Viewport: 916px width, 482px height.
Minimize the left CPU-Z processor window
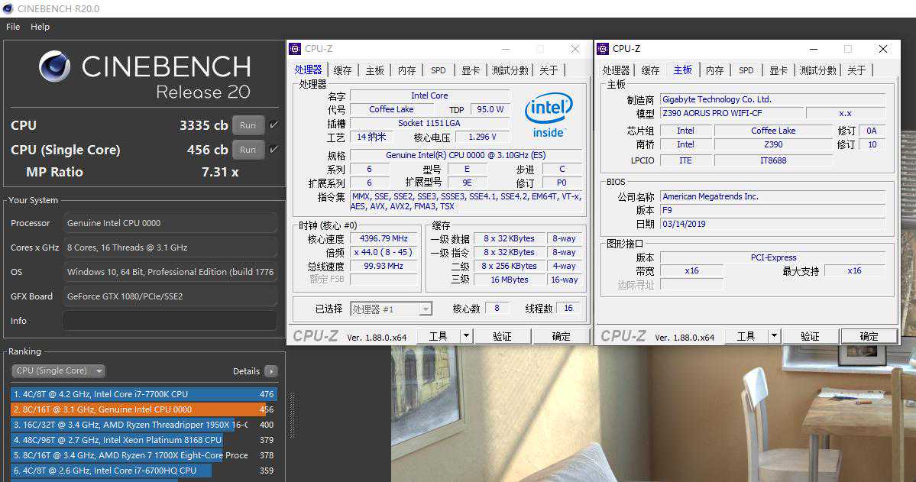(503, 49)
